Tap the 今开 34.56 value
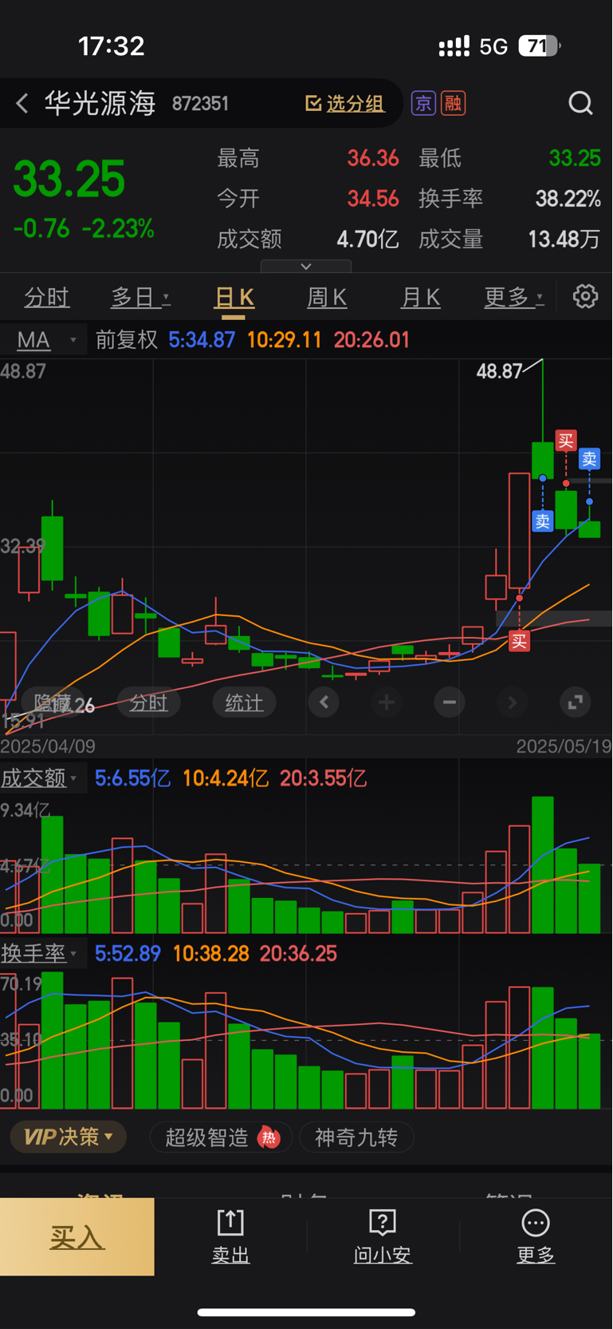Image resolution: width=613 pixels, height=1329 pixels. tap(373, 198)
